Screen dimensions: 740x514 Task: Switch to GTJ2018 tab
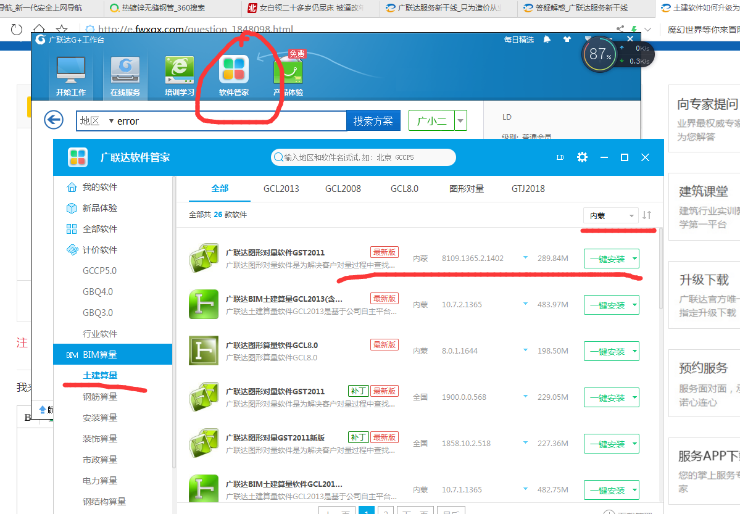coord(528,188)
